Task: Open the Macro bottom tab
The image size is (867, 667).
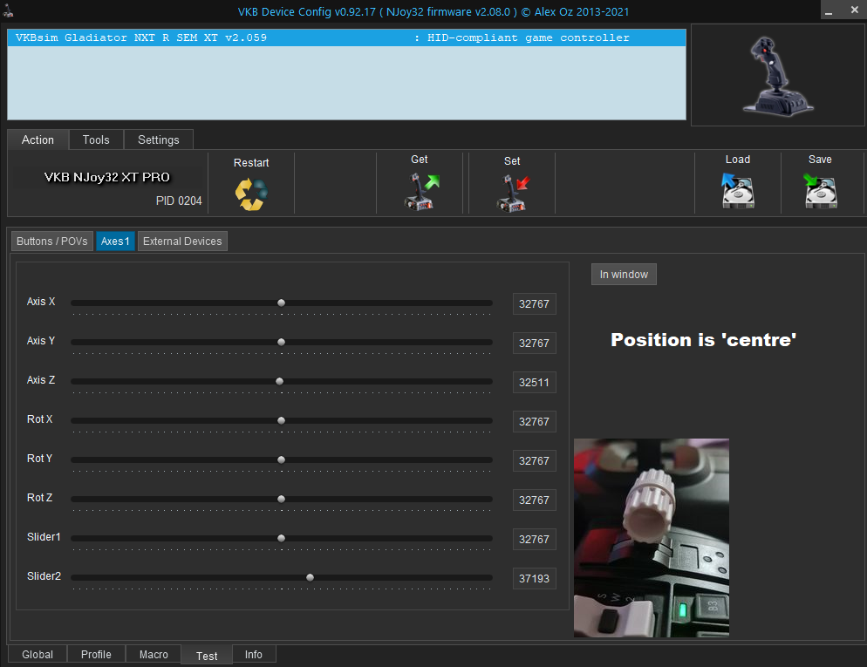Action: point(154,654)
